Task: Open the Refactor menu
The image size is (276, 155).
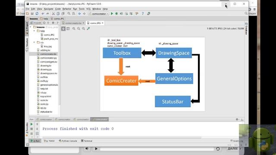Action: pyautogui.click(x=67, y=9)
